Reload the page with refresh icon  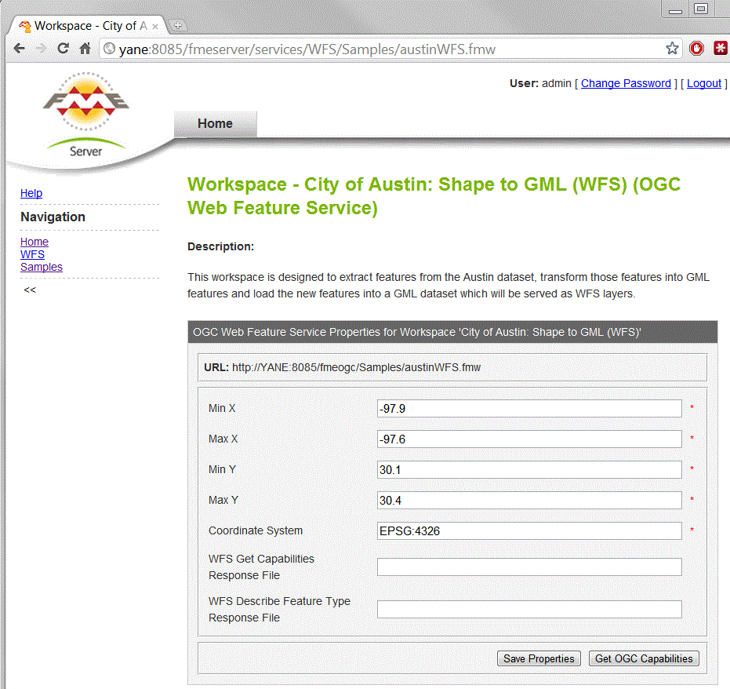(x=64, y=48)
